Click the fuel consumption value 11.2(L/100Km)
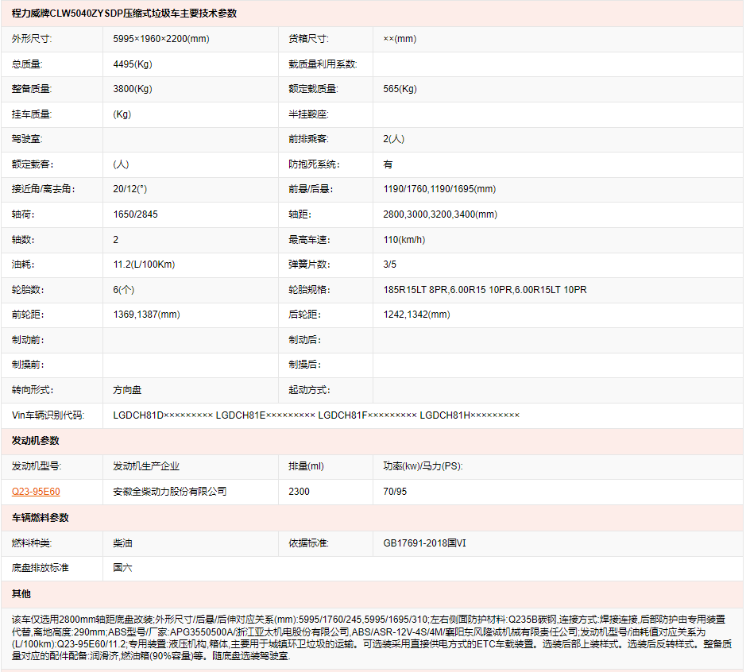This screenshot has height=672, width=746. click(144, 265)
